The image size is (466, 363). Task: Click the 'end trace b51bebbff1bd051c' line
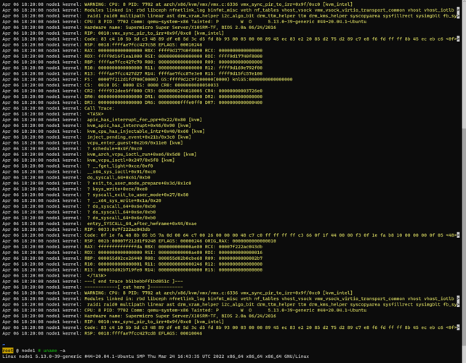[93, 281]
